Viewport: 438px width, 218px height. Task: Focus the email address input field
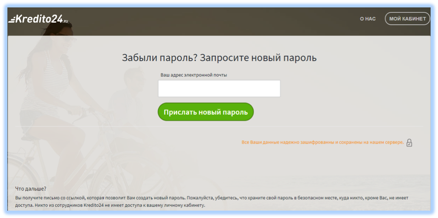point(219,89)
